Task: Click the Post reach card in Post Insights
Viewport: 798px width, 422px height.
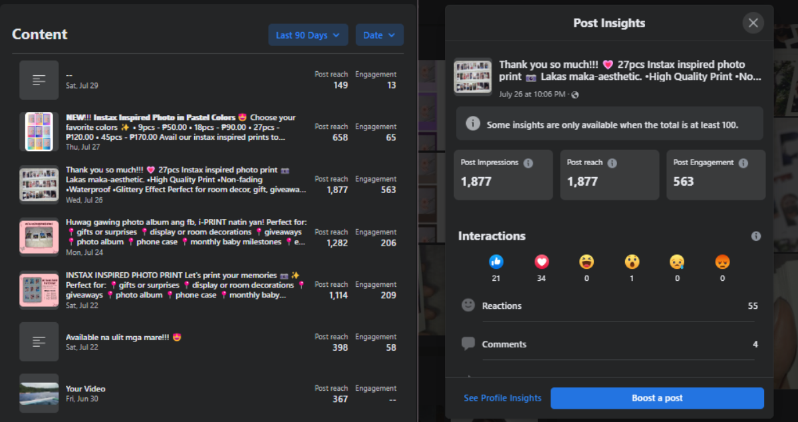Action: [610, 174]
